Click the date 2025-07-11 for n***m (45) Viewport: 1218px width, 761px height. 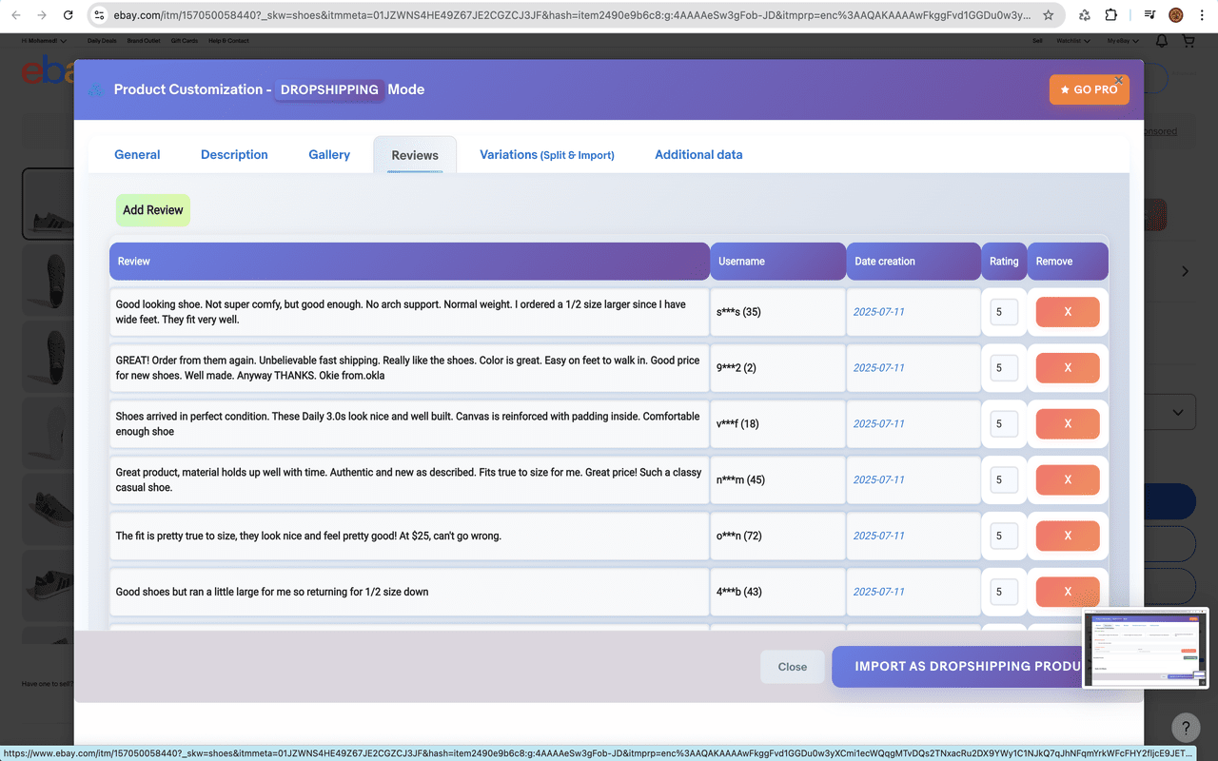(878, 480)
